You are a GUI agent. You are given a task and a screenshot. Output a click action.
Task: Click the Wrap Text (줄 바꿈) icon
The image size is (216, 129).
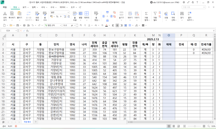(x=75, y=14)
